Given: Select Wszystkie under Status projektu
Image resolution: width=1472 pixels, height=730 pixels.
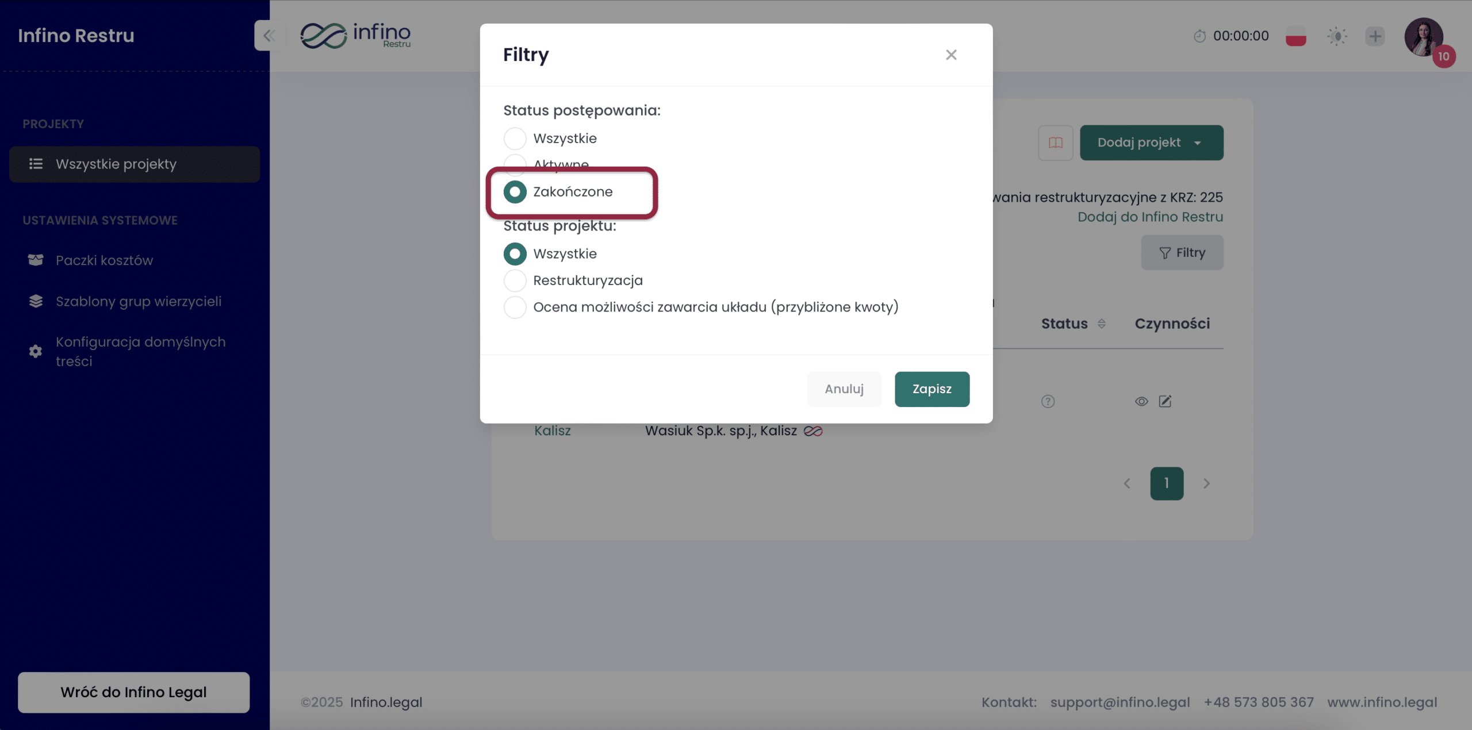Looking at the screenshot, I should 515,254.
